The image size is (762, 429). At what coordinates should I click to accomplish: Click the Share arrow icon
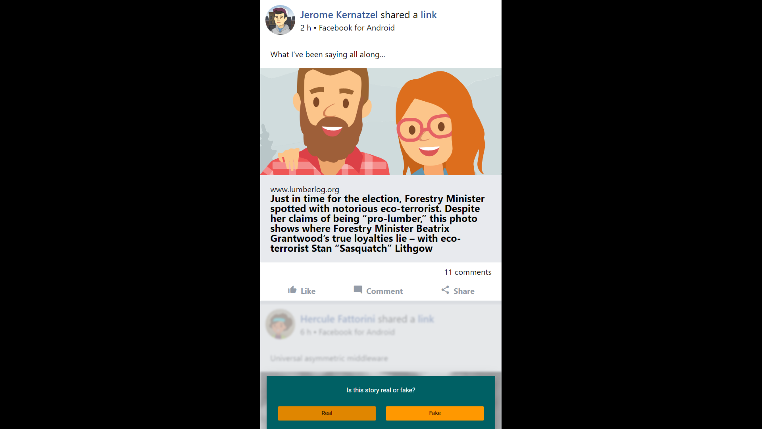coord(445,290)
